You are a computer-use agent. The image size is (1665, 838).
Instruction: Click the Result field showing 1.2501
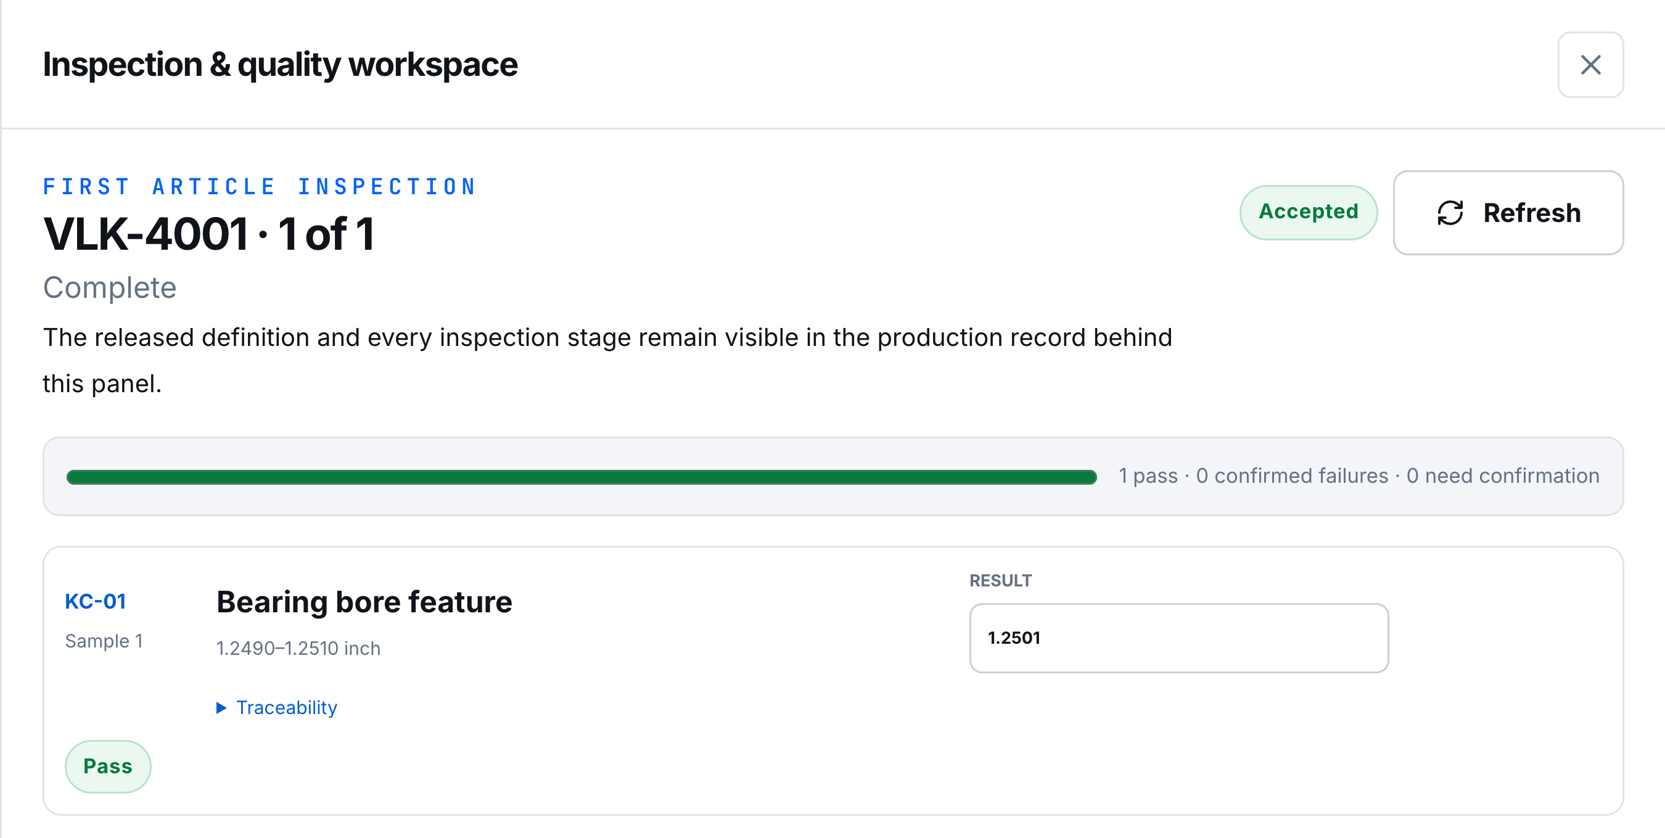(x=1178, y=638)
